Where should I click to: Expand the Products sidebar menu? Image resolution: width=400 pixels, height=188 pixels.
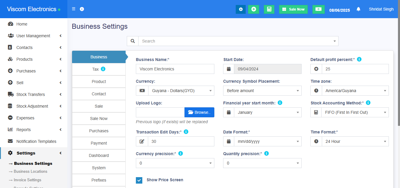click(x=34, y=59)
